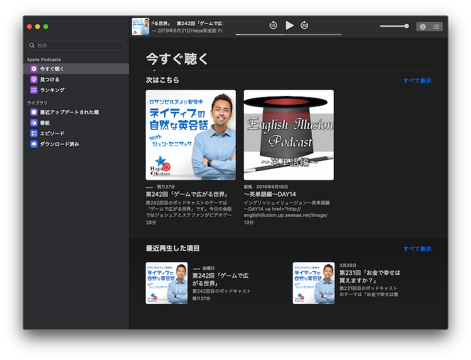Open the episode info button in toolbar
Viewport: 471px width, 360px height.
click(x=423, y=27)
